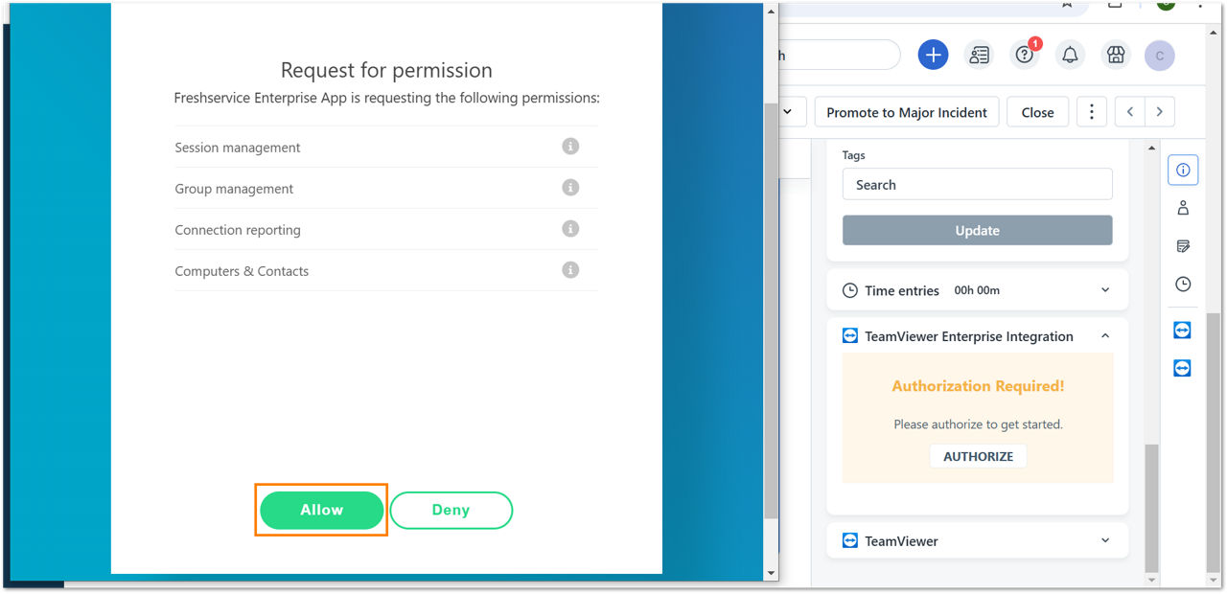Click the AUTHORIZE button
The height and width of the screenshot is (594, 1227).
(978, 456)
